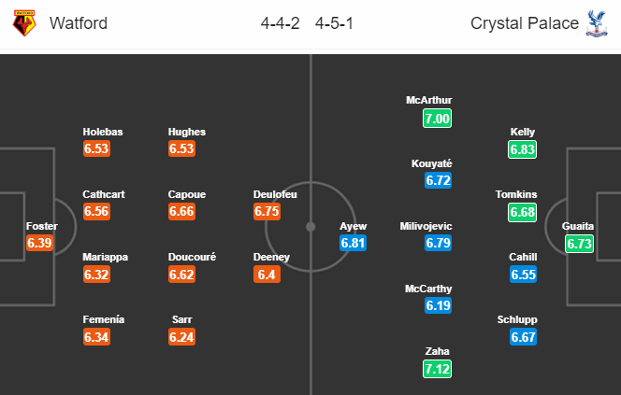Click the Milivojevic player name
This screenshot has width=621, height=395.
click(426, 226)
